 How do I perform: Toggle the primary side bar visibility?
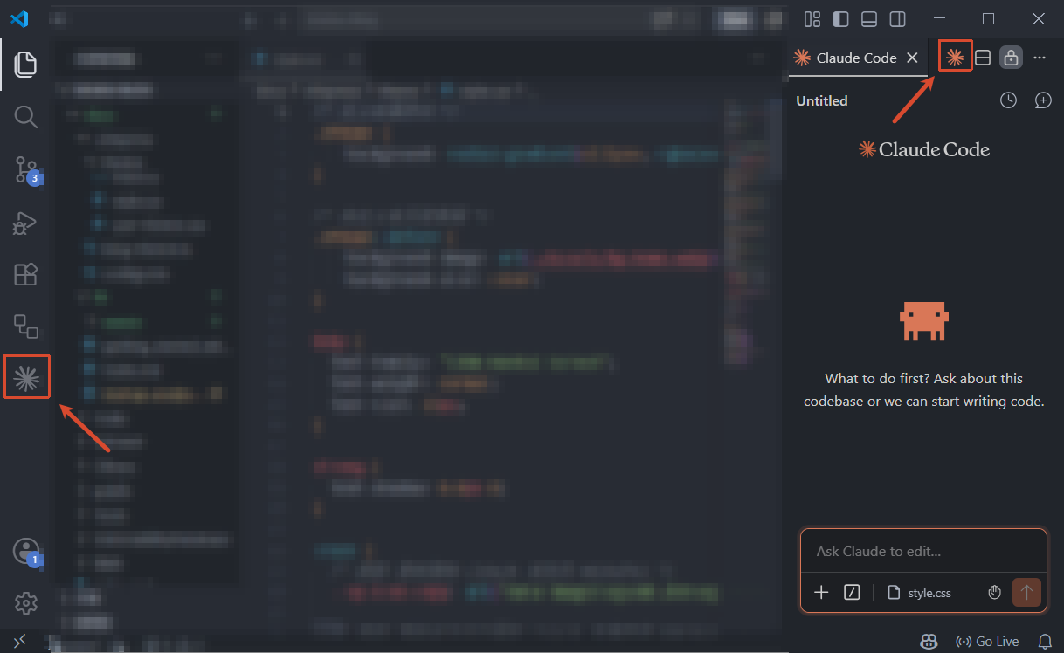tap(840, 19)
